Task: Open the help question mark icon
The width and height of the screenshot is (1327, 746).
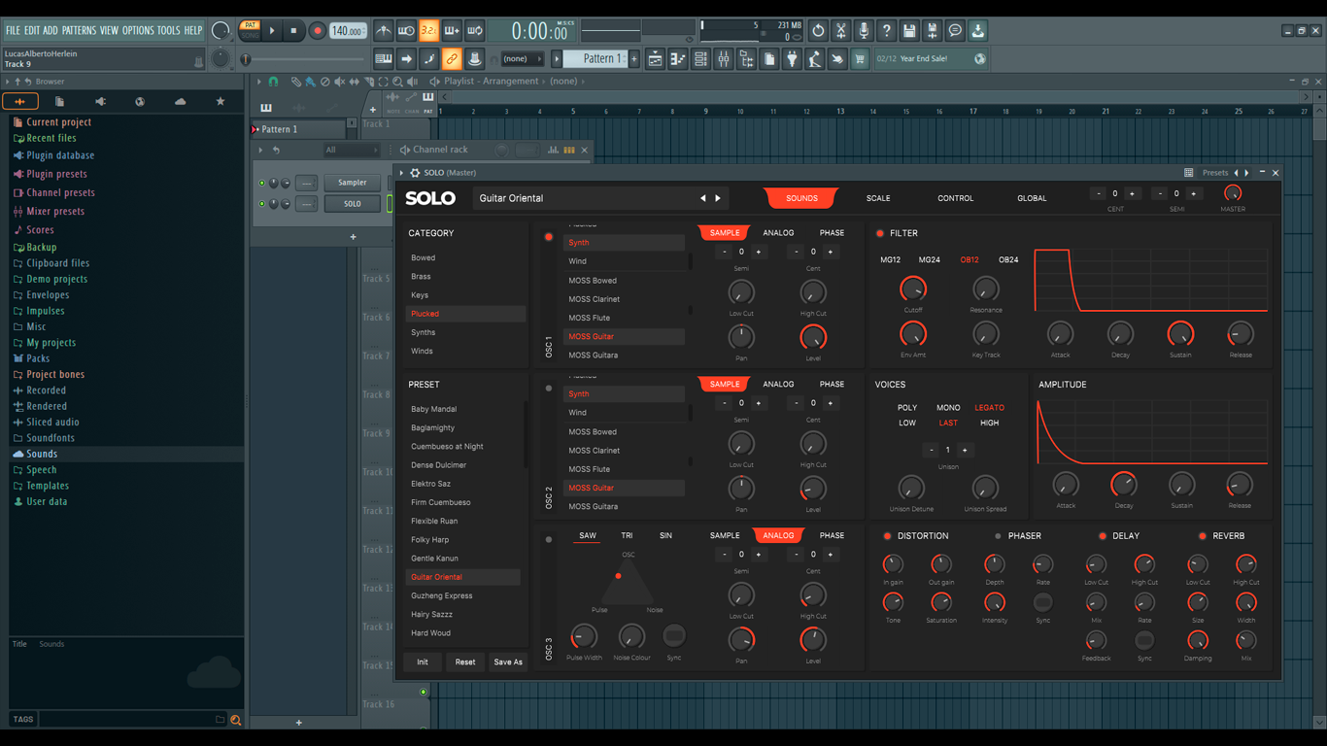Action: [886, 31]
